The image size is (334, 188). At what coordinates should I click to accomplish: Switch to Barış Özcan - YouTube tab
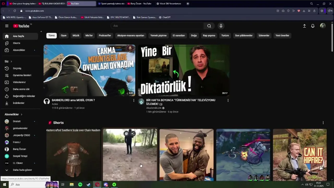[141, 4]
